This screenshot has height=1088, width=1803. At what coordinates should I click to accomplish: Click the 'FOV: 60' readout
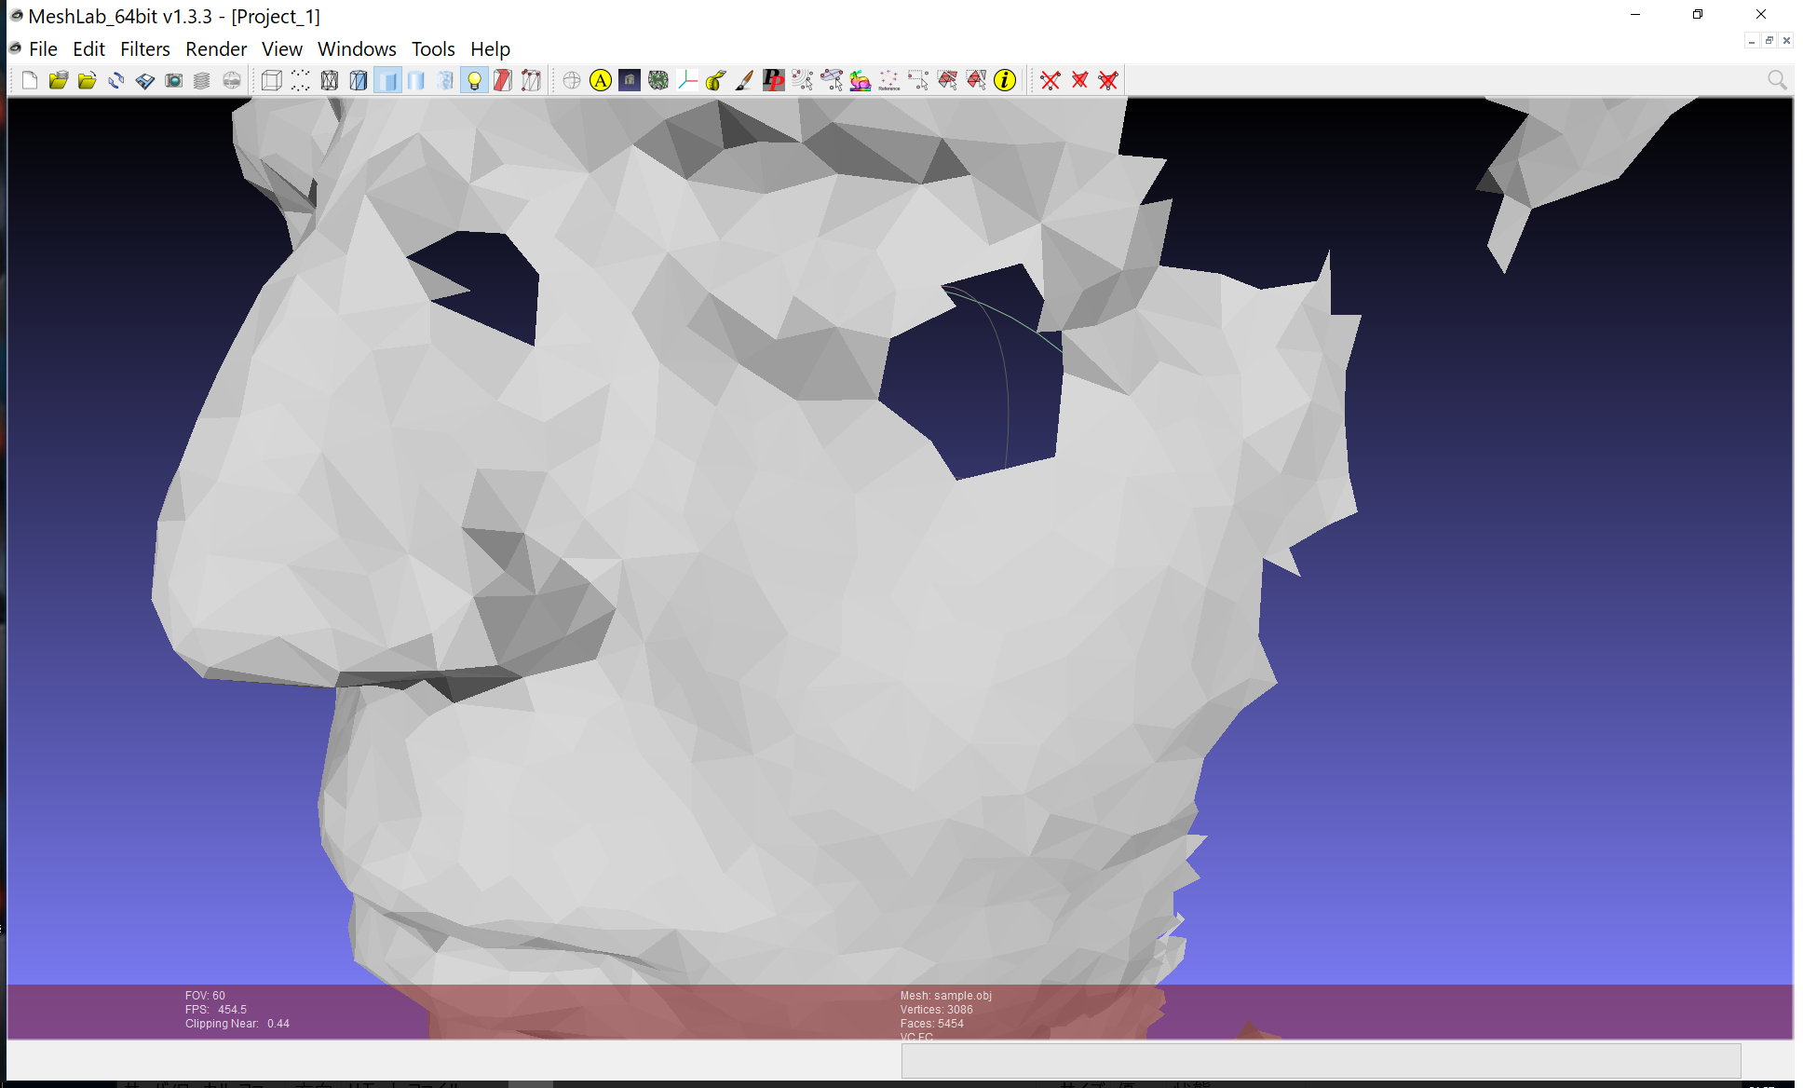205,996
